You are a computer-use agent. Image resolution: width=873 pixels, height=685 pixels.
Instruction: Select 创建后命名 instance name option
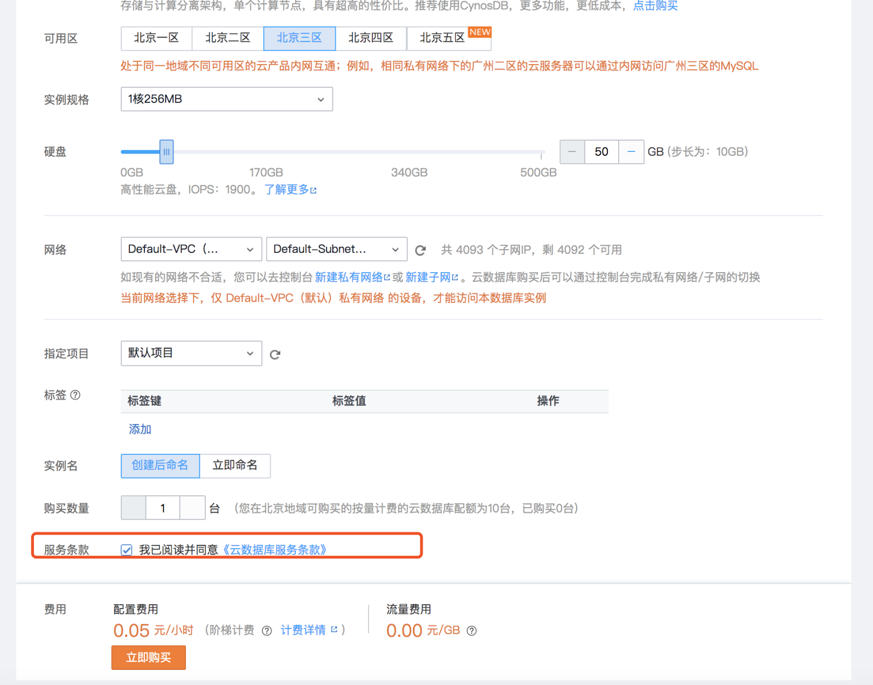[160, 466]
